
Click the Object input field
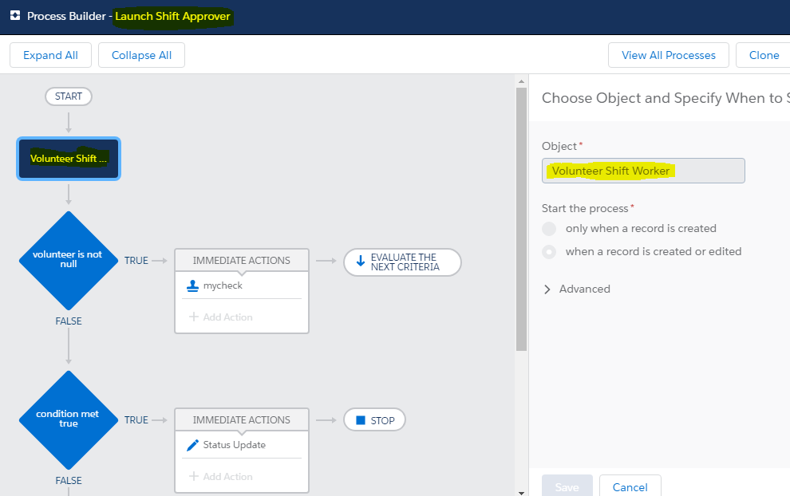coord(643,171)
